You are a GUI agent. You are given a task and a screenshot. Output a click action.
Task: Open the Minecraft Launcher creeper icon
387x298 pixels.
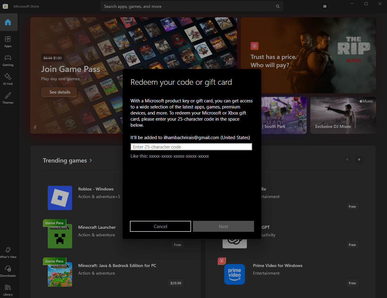point(60,236)
